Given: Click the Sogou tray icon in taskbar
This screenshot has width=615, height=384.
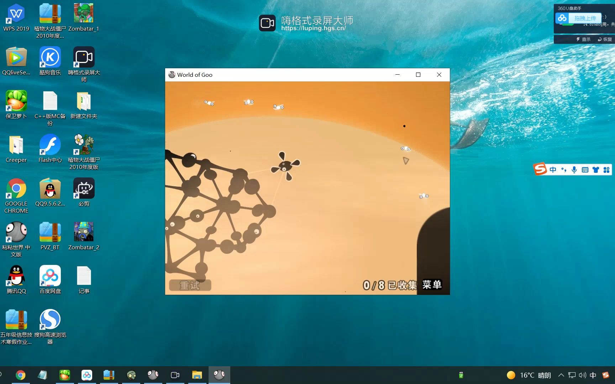Looking at the screenshot, I should click(x=605, y=375).
